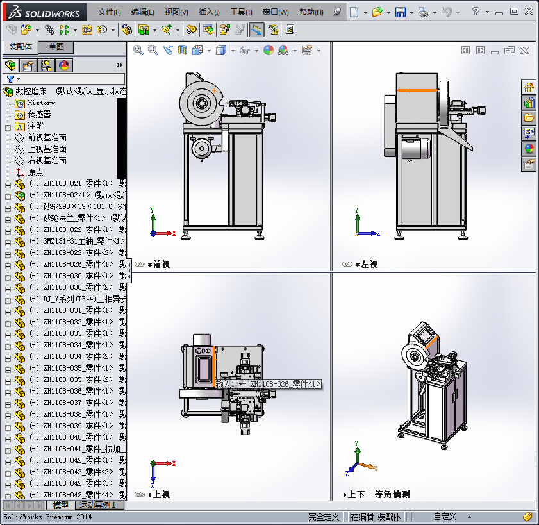Viewport: 539px width, 525px height.
Task: Click the File Explorer folder icon in task pane
Action: pyautogui.click(x=529, y=119)
